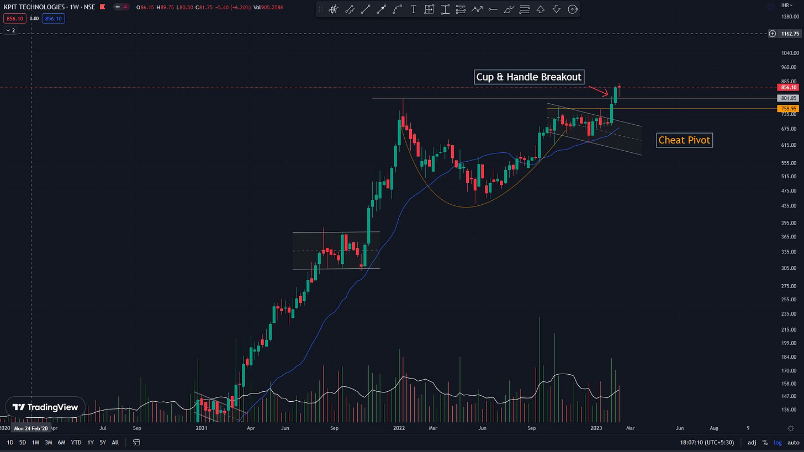Click the plus icon beside 1162.75 price
804x452 pixels.
773,34
